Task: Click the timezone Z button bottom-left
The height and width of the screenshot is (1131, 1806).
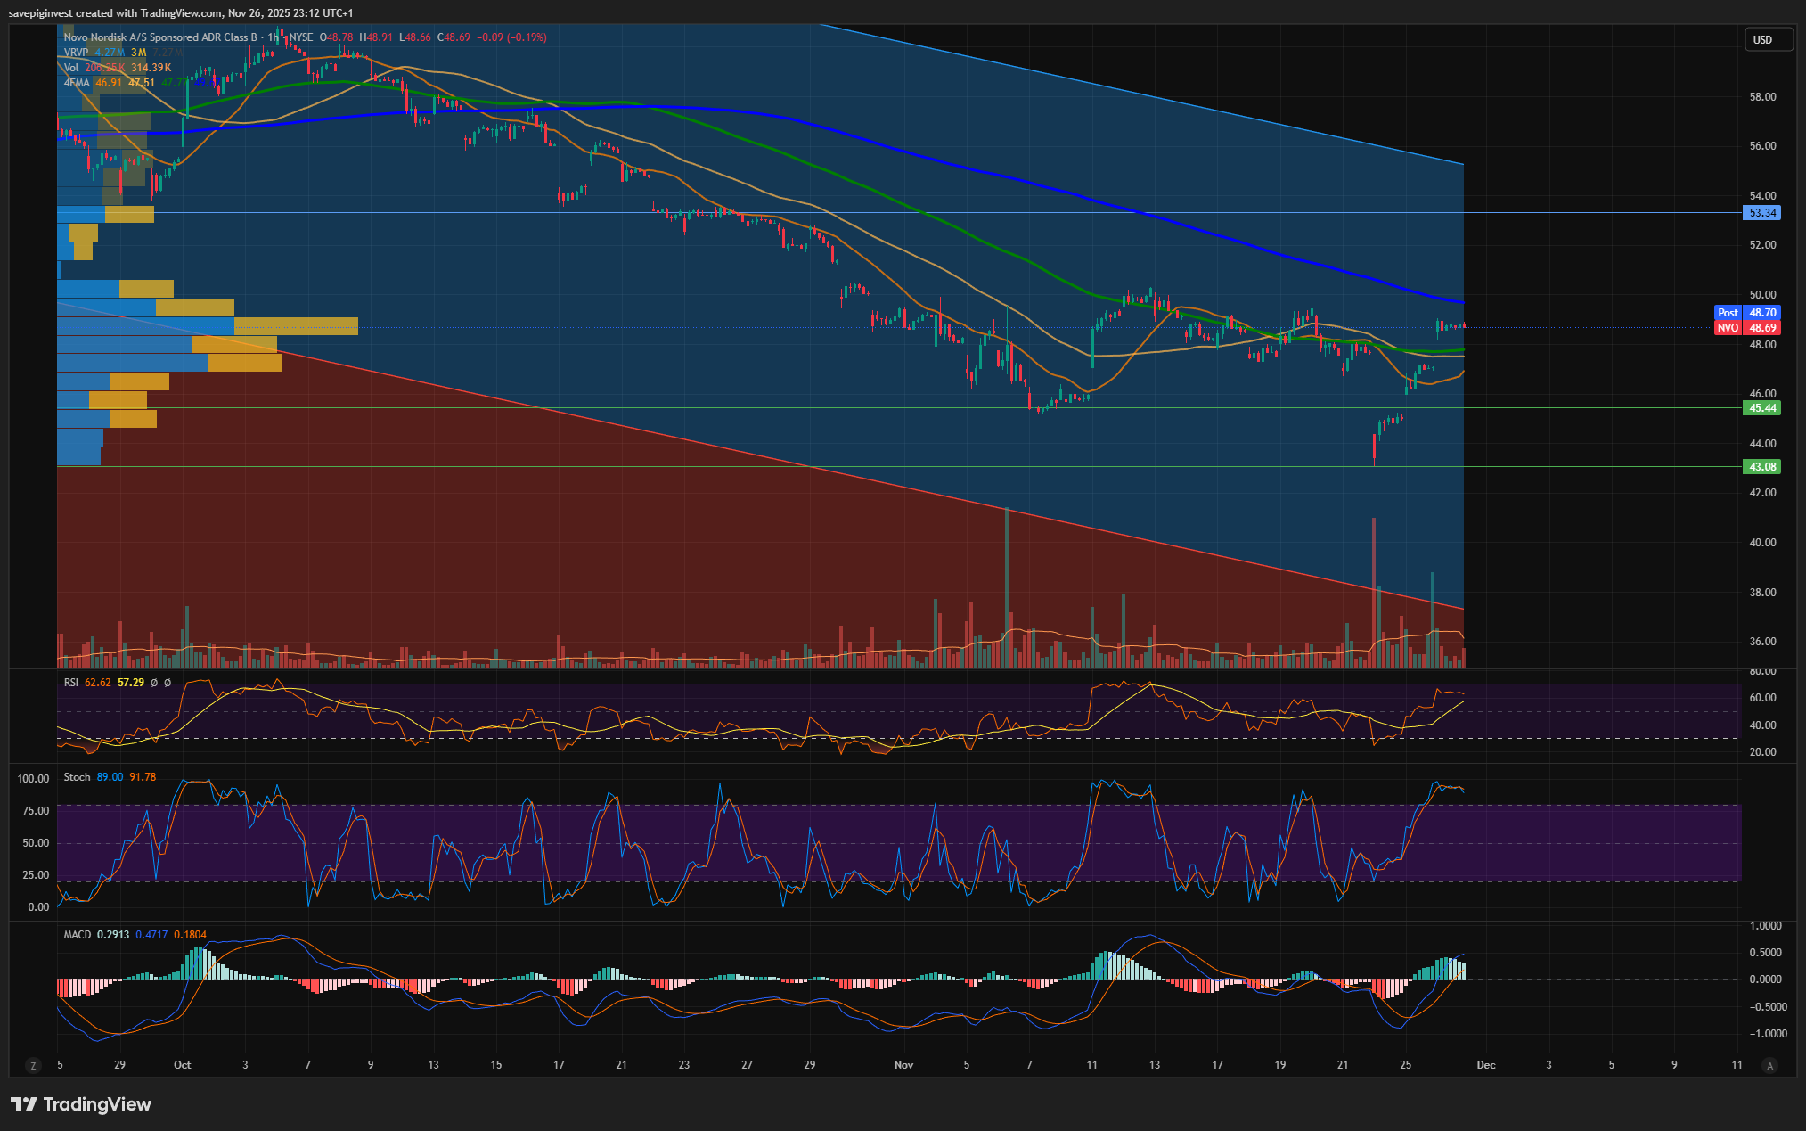Action: pyautogui.click(x=33, y=1065)
